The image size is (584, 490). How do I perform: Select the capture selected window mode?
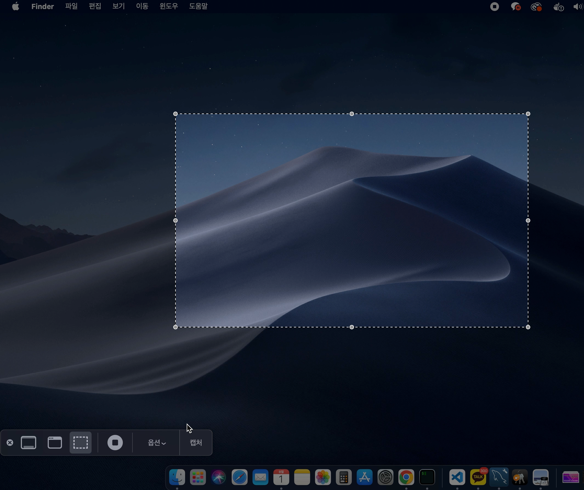[x=55, y=443]
